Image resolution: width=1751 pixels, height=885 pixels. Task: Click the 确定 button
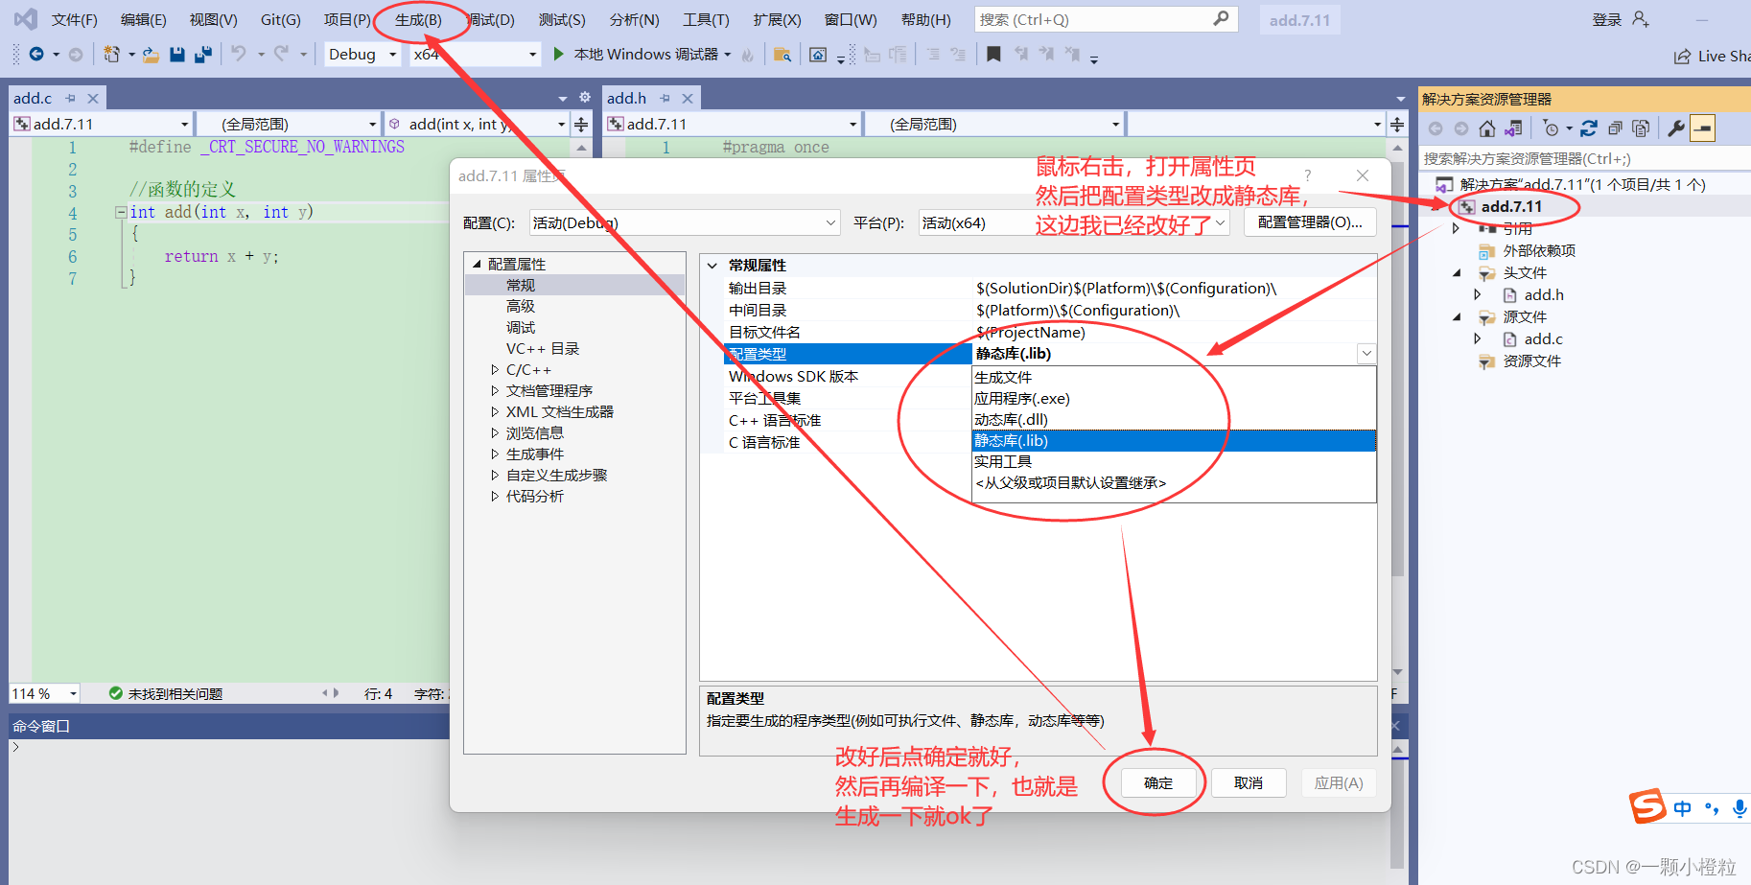(1157, 783)
